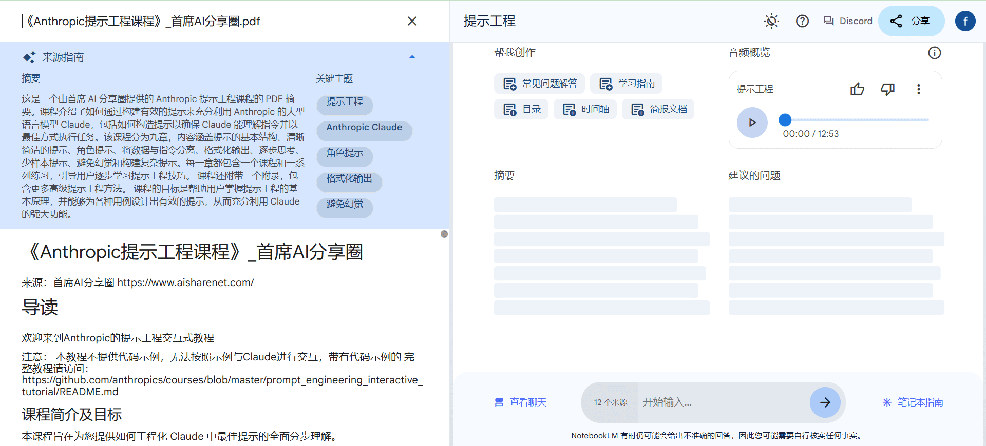Dislike the audio overview with thumbs down
The width and height of the screenshot is (986, 446).
(887, 89)
